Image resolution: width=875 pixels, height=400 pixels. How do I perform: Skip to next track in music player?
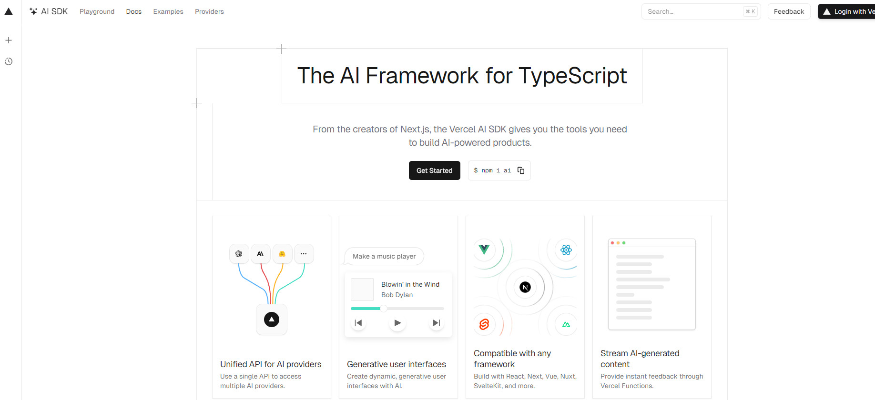click(x=437, y=323)
